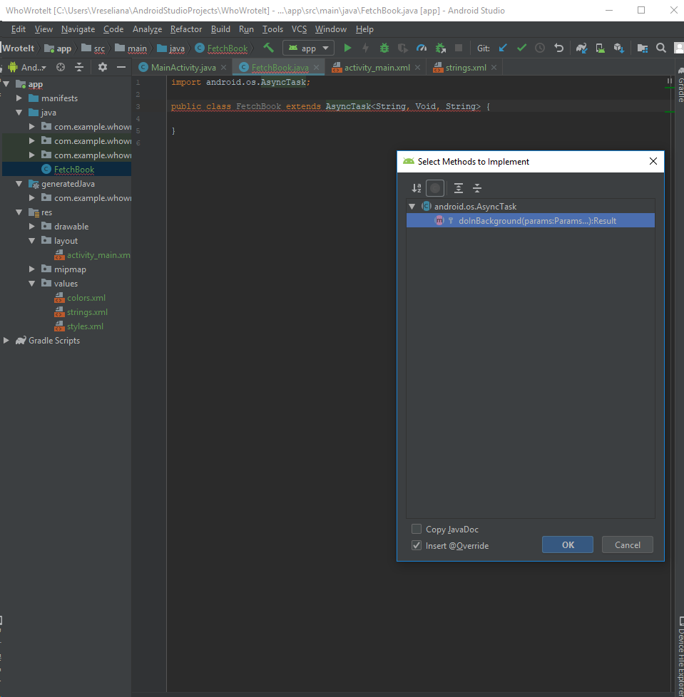Screen dimensions: 684x697
Task: Click the expand all icon in dialog
Action: click(x=459, y=188)
